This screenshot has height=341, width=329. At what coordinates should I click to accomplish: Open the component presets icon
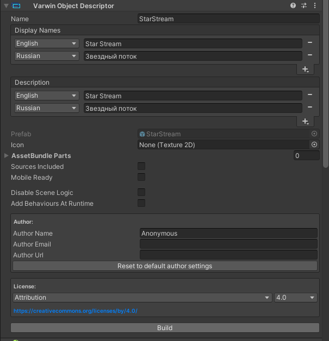pos(303,5)
